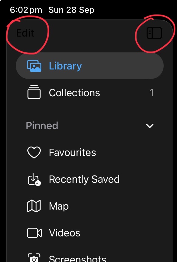The width and height of the screenshot is (177, 262).
Task: Click the Recently Saved download-clock icon
Action: tap(34, 179)
